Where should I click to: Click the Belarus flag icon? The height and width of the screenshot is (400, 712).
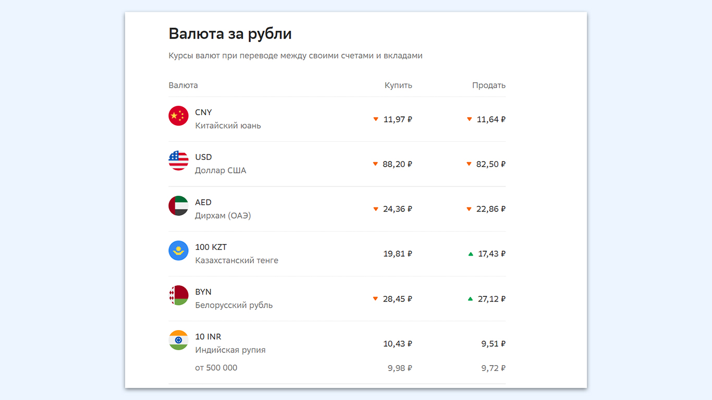[x=178, y=295]
